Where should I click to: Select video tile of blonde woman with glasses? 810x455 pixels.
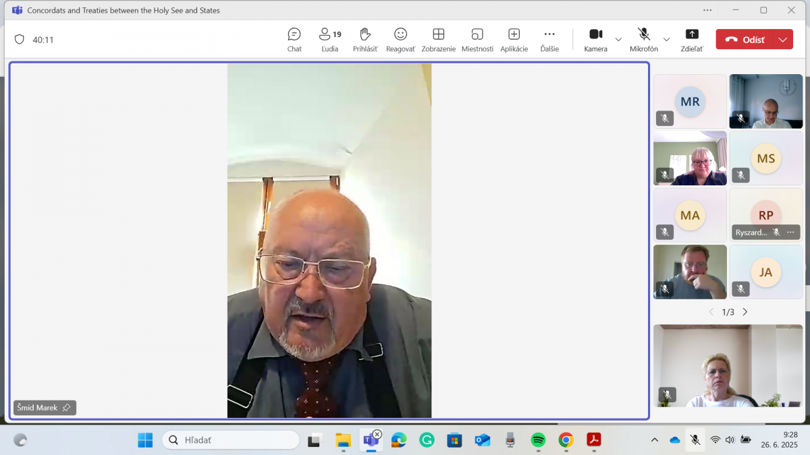[690, 158]
